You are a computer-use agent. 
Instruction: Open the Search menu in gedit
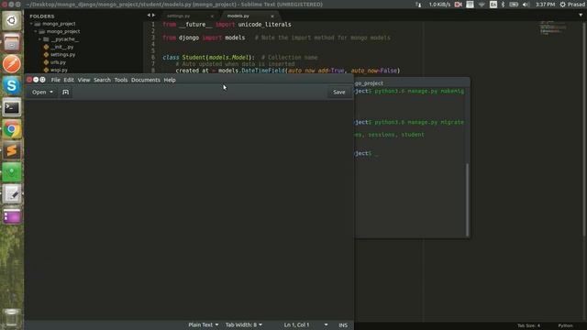click(x=102, y=80)
